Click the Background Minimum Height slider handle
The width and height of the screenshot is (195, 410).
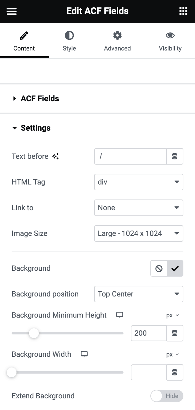(34, 333)
